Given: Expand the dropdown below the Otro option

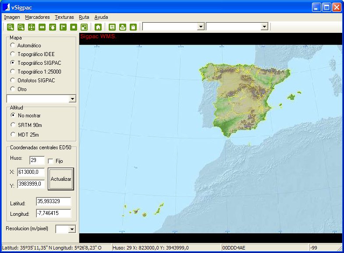Looking at the screenshot, I should [72, 99].
